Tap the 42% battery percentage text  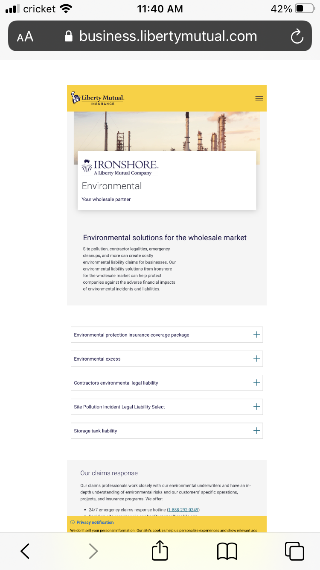[282, 9]
